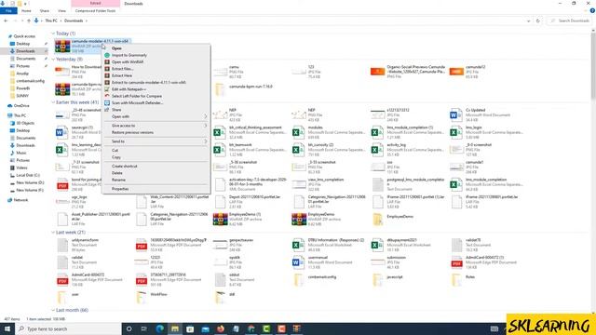Select camunda-bpm-run-7.16.0 folder icon
The image size is (596, 335).
pos(220,89)
